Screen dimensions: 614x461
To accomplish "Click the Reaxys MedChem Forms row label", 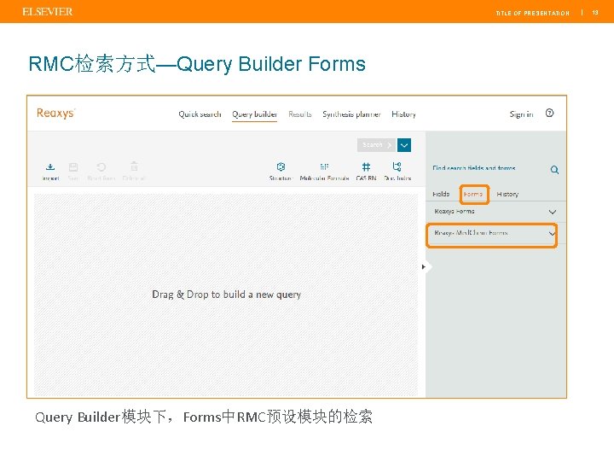I will click(x=471, y=233).
